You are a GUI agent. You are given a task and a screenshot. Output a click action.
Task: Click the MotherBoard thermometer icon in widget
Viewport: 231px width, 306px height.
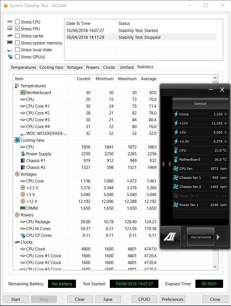tap(176, 160)
